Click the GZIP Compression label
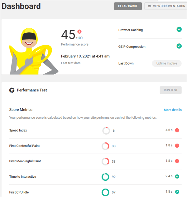The width and height of the screenshot is (187, 197). tap(132, 47)
